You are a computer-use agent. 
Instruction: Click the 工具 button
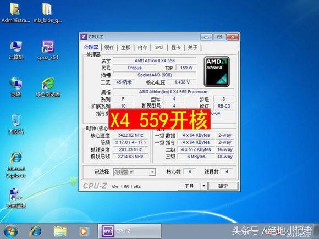point(189,186)
